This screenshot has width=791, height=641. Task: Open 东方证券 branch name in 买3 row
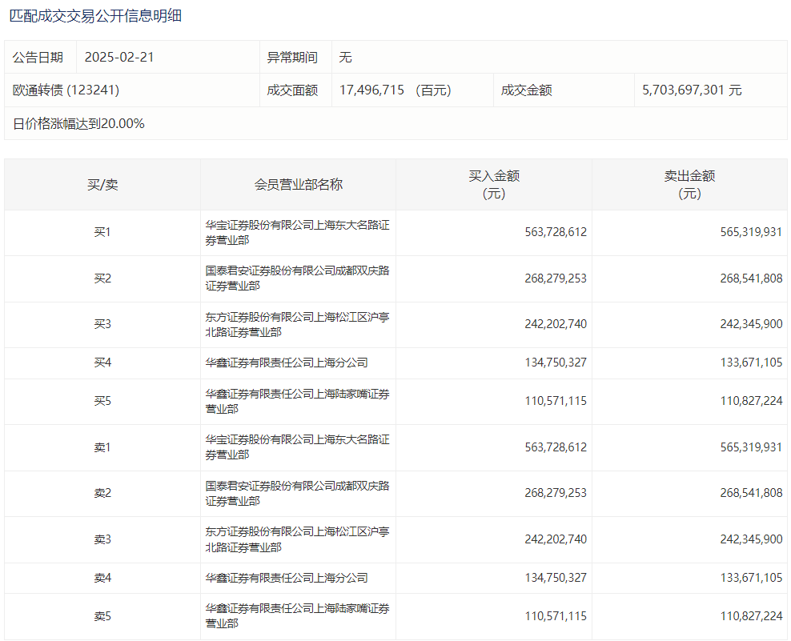click(x=297, y=324)
